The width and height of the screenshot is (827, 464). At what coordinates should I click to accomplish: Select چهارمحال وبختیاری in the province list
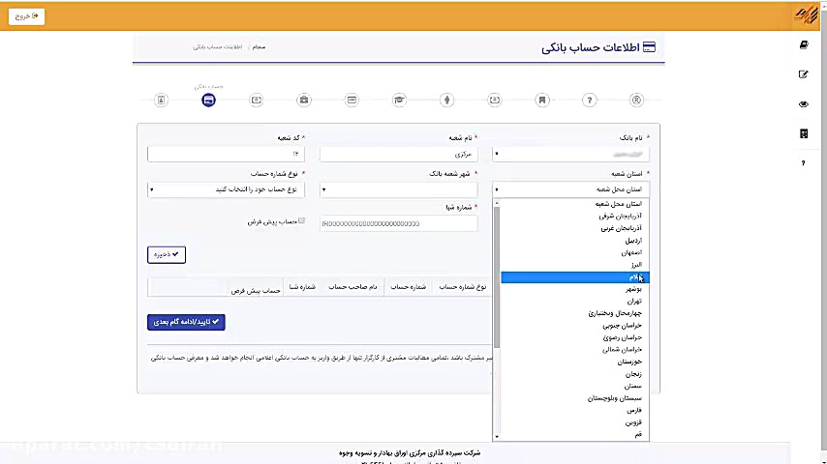575,313
